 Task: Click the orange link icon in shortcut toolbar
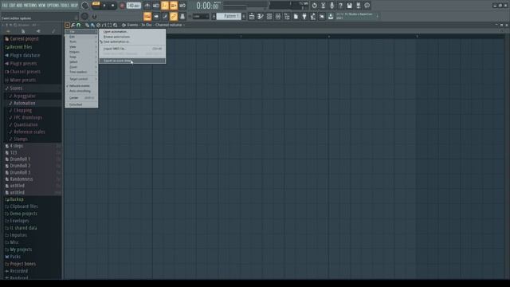pos(174,16)
